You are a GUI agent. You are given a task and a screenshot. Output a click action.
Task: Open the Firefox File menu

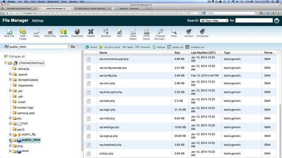[19, 1]
